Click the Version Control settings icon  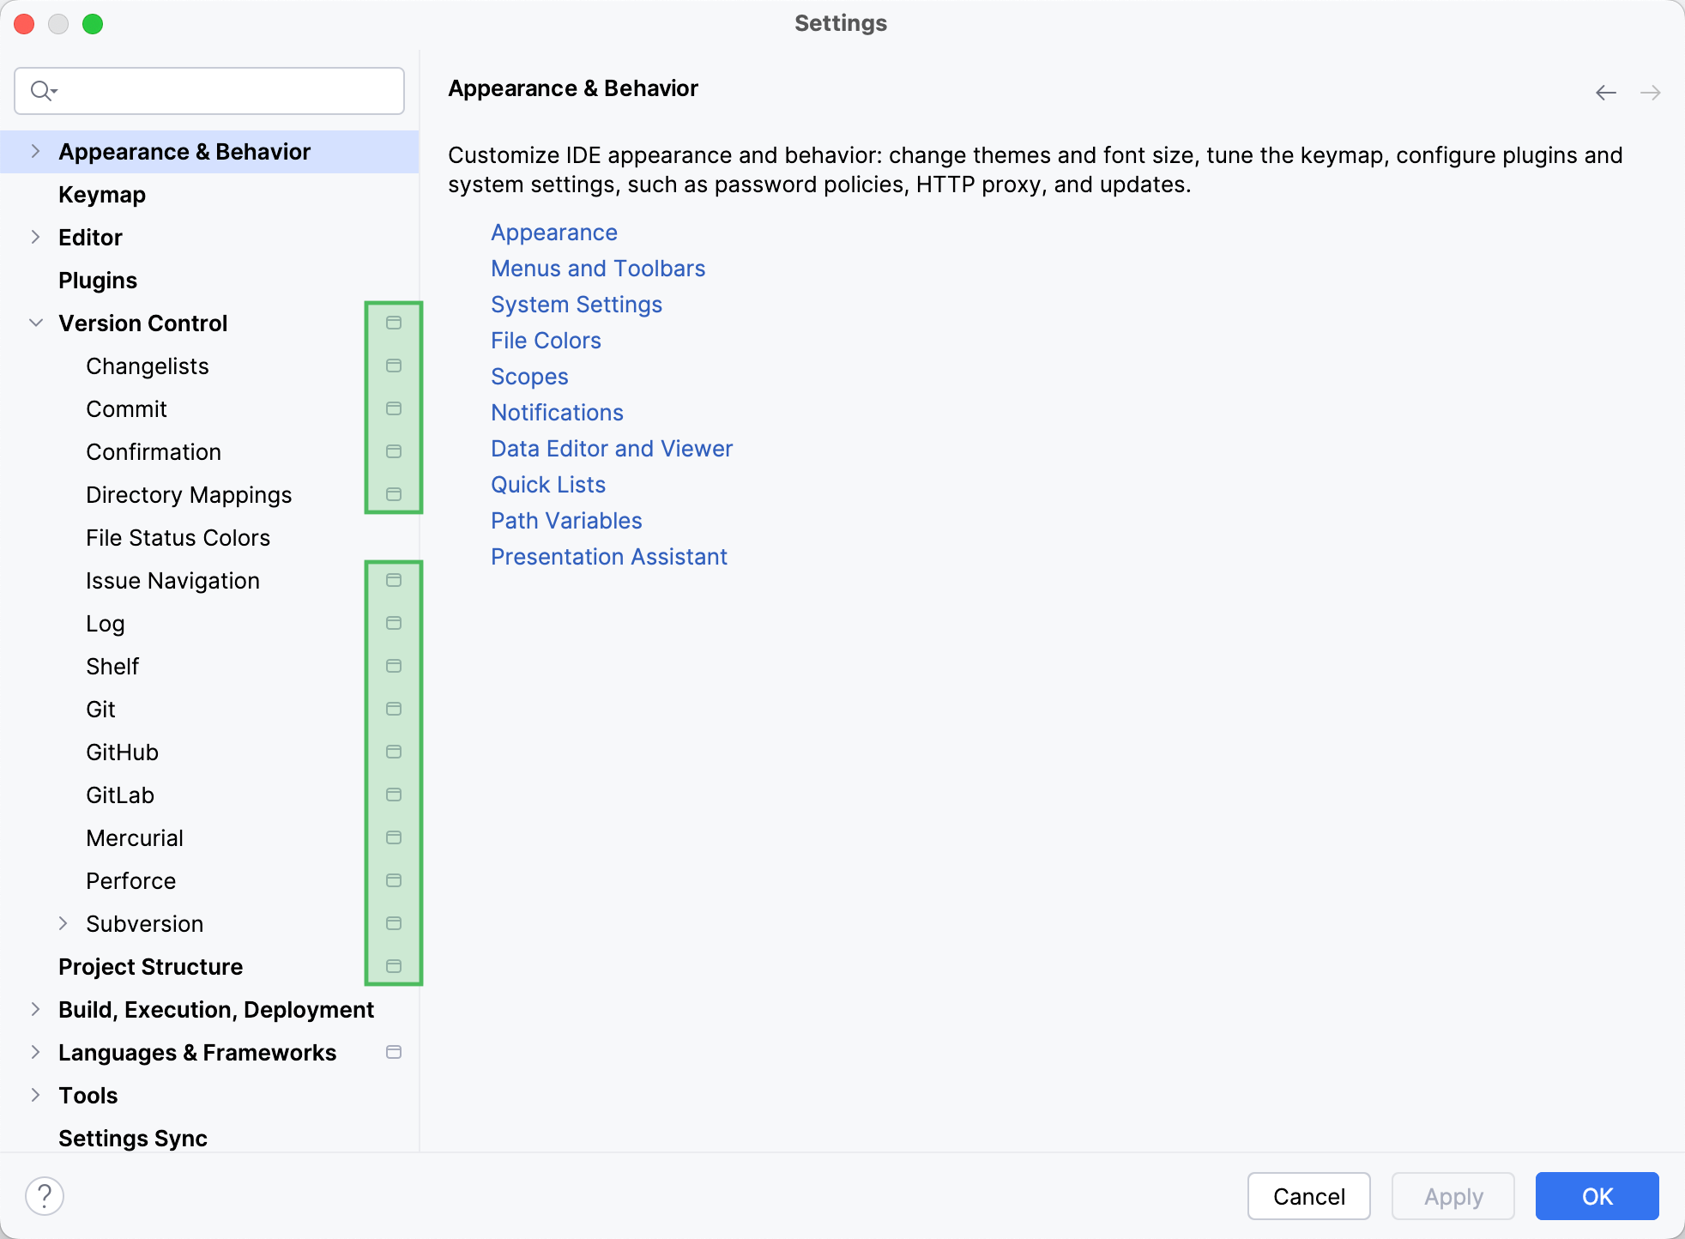point(394,322)
